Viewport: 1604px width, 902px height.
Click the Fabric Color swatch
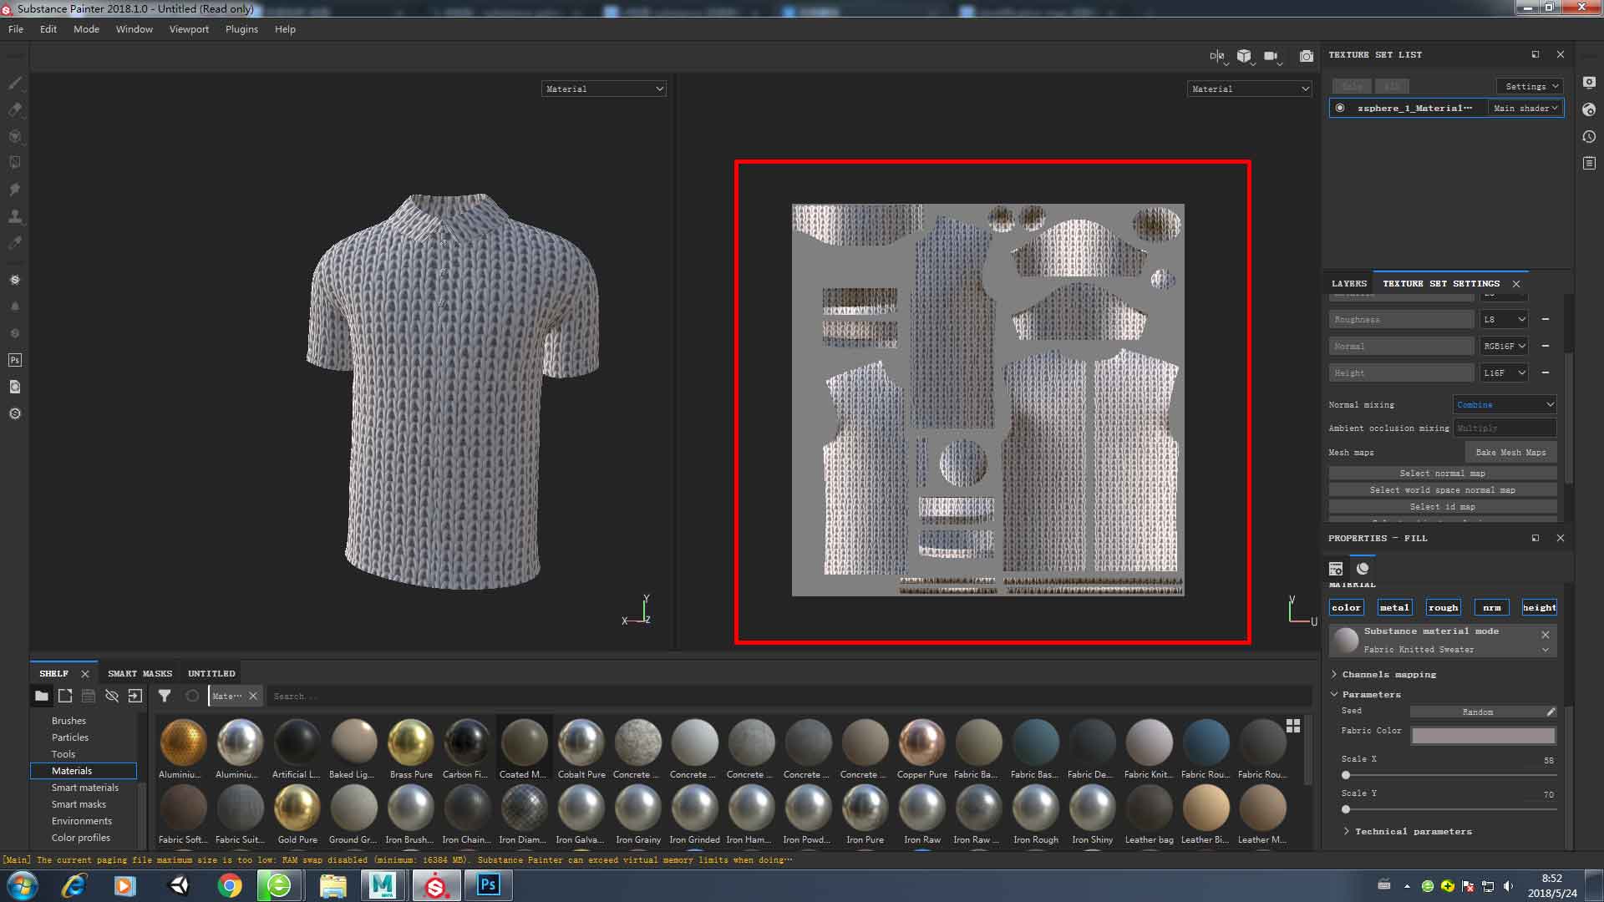pyautogui.click(x=1483, y=735)
